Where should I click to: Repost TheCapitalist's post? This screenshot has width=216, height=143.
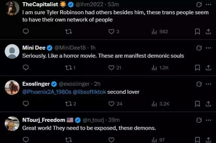pos(69,31)
